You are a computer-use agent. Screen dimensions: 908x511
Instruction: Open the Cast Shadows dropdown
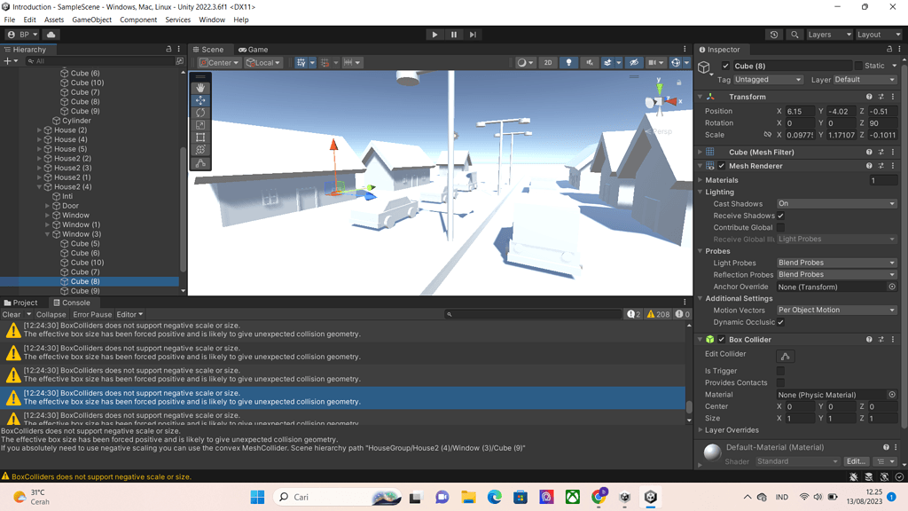tap(836, 203)
